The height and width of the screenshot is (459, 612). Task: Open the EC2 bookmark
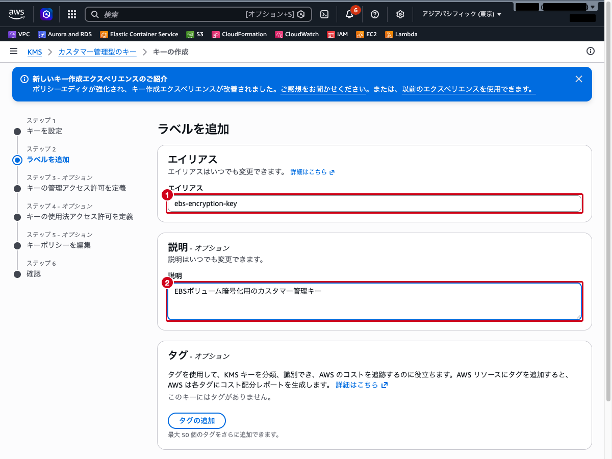366,34
